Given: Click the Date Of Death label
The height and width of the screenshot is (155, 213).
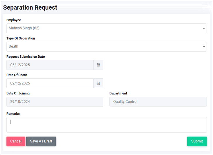Looking at the screenshot, I should [17, 75].
